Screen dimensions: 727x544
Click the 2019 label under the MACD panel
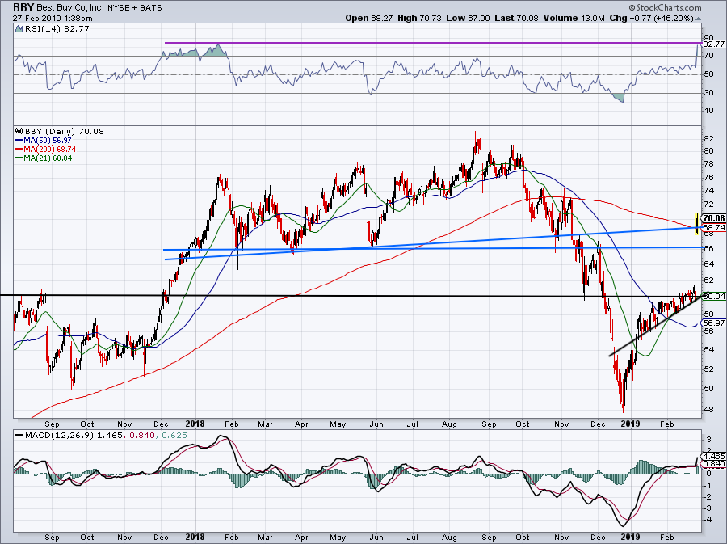[x=631, y=537]
